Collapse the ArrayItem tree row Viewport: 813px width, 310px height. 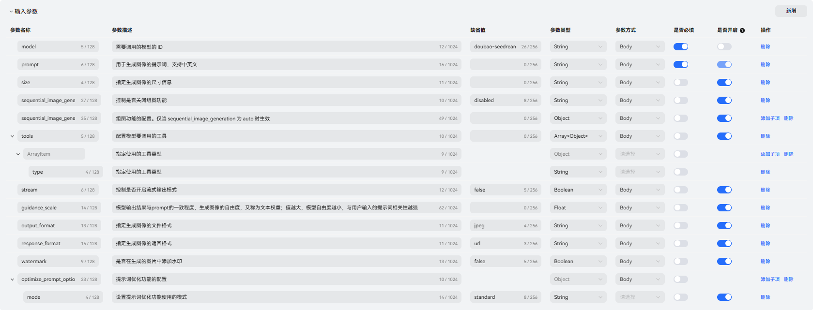[x=18, y=154]
